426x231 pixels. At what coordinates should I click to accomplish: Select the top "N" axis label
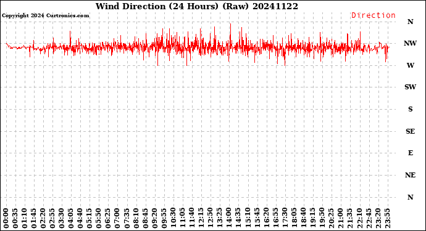[x=410, y=22]
